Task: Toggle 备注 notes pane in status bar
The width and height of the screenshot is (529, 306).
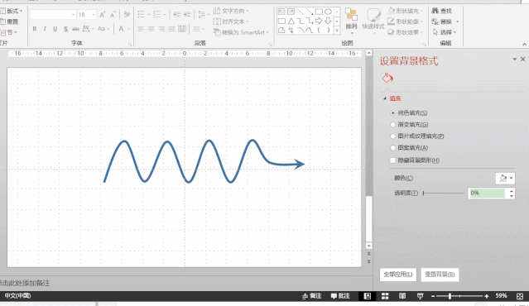Action: click(312, 296)
